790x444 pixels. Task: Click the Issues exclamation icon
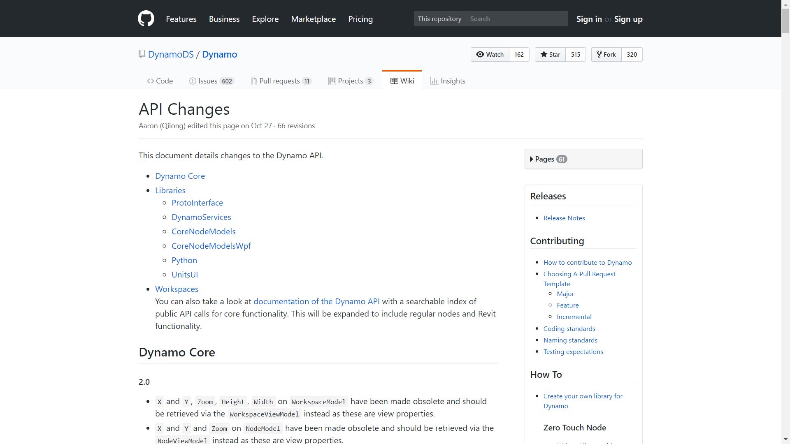193,81
